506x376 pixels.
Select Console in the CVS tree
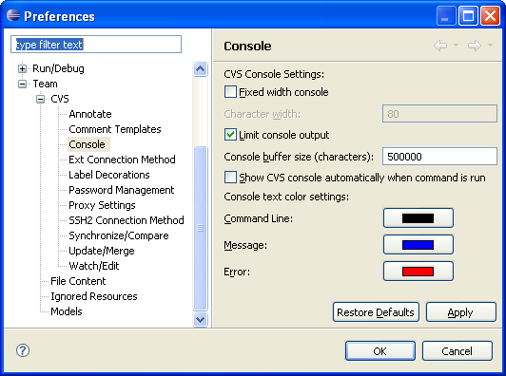pos(88,144)
